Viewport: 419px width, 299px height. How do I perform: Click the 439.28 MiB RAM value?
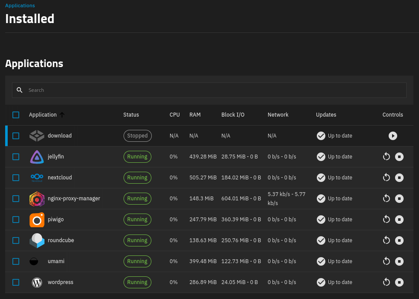point(203,156)
